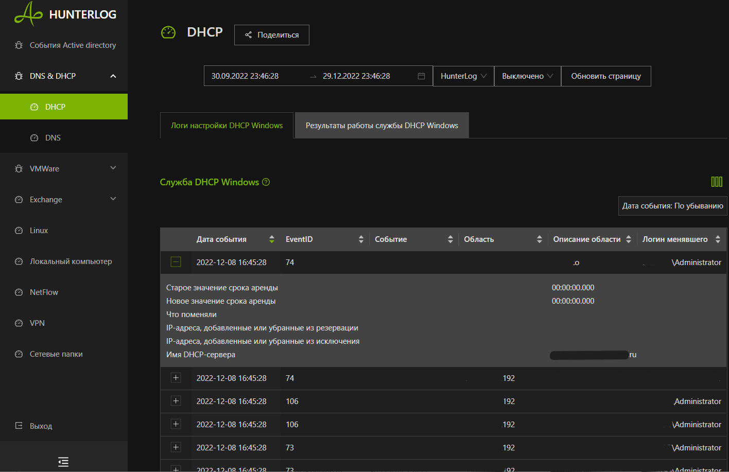
Task: Collapse the expanded first event row 74
Action: coord(176,262)
